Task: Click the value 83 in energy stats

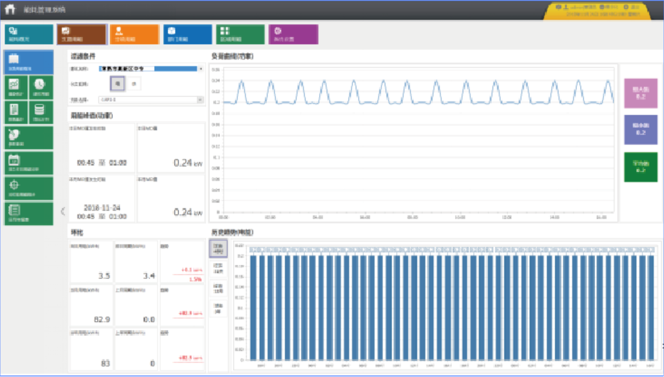Action: [x=106, y=364]
